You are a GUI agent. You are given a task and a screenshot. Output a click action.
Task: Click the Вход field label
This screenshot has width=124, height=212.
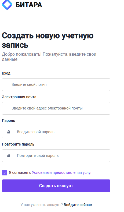(6, 73)
